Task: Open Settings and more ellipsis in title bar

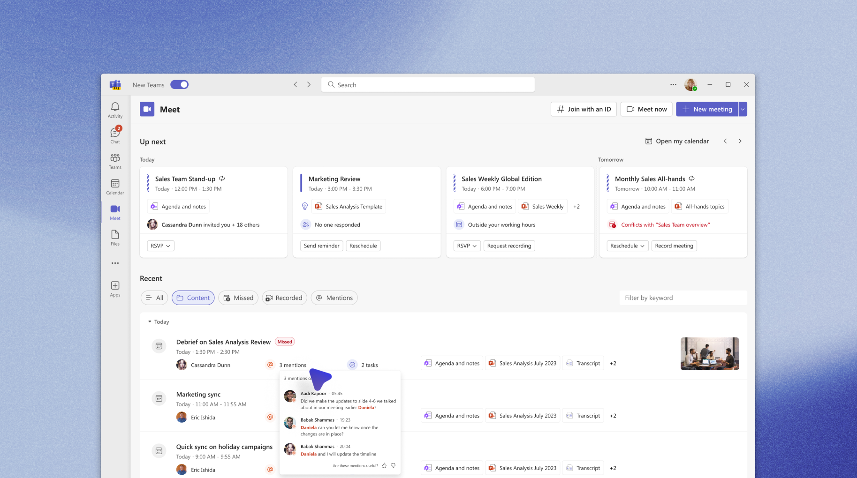Action: coord(673,85)
